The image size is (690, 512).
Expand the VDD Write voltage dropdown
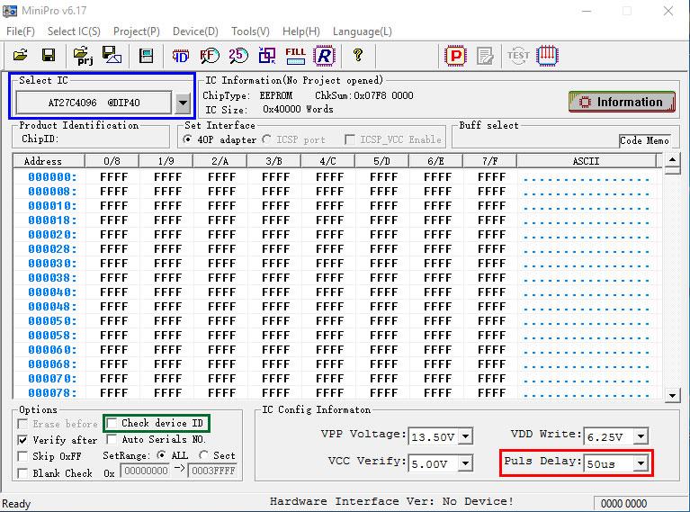point(641,436)
